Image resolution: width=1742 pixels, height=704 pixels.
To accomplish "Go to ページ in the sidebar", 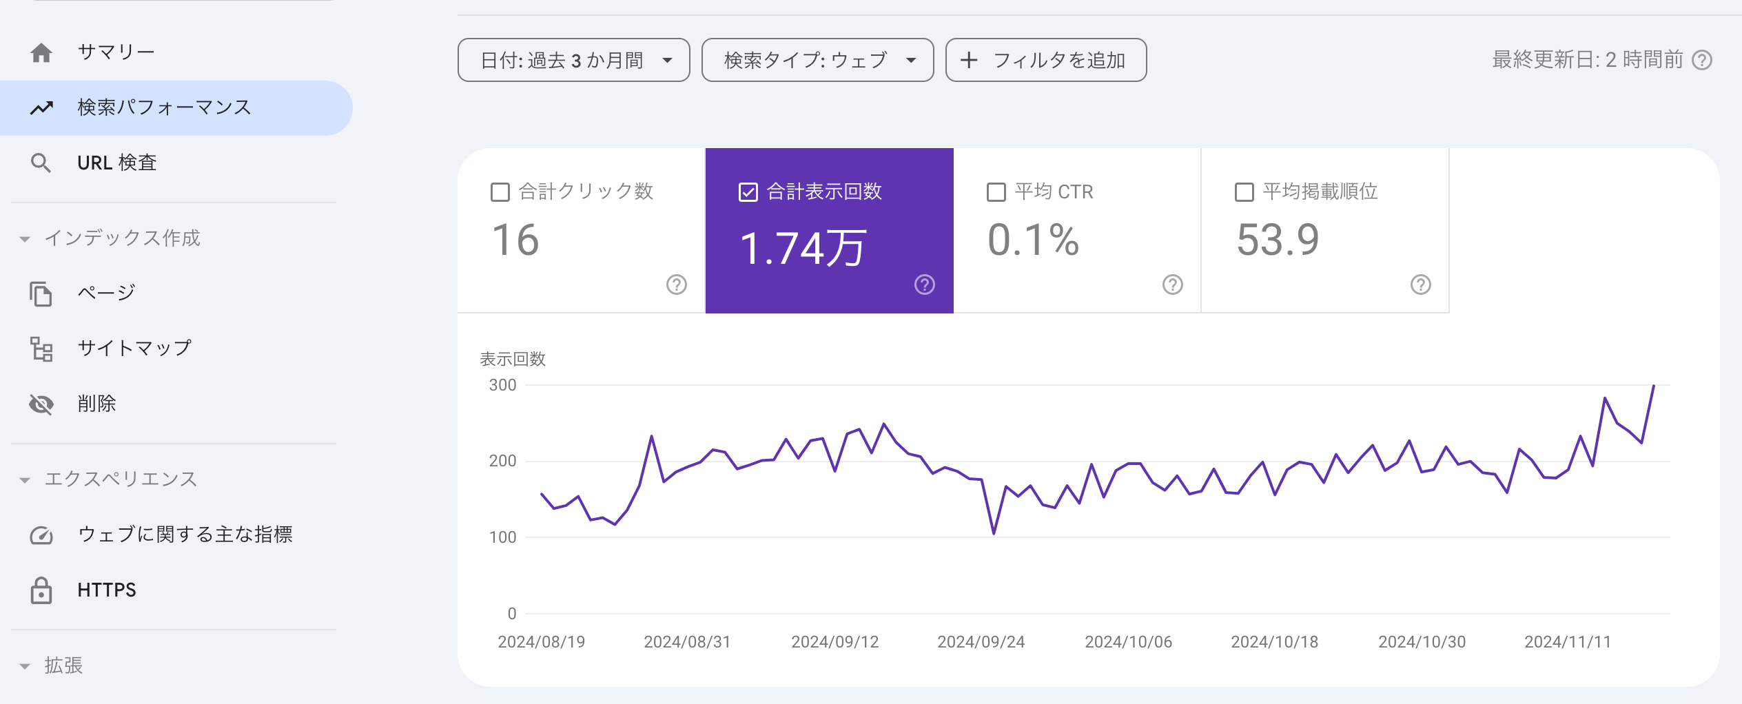I will click(x=176, y=293).
